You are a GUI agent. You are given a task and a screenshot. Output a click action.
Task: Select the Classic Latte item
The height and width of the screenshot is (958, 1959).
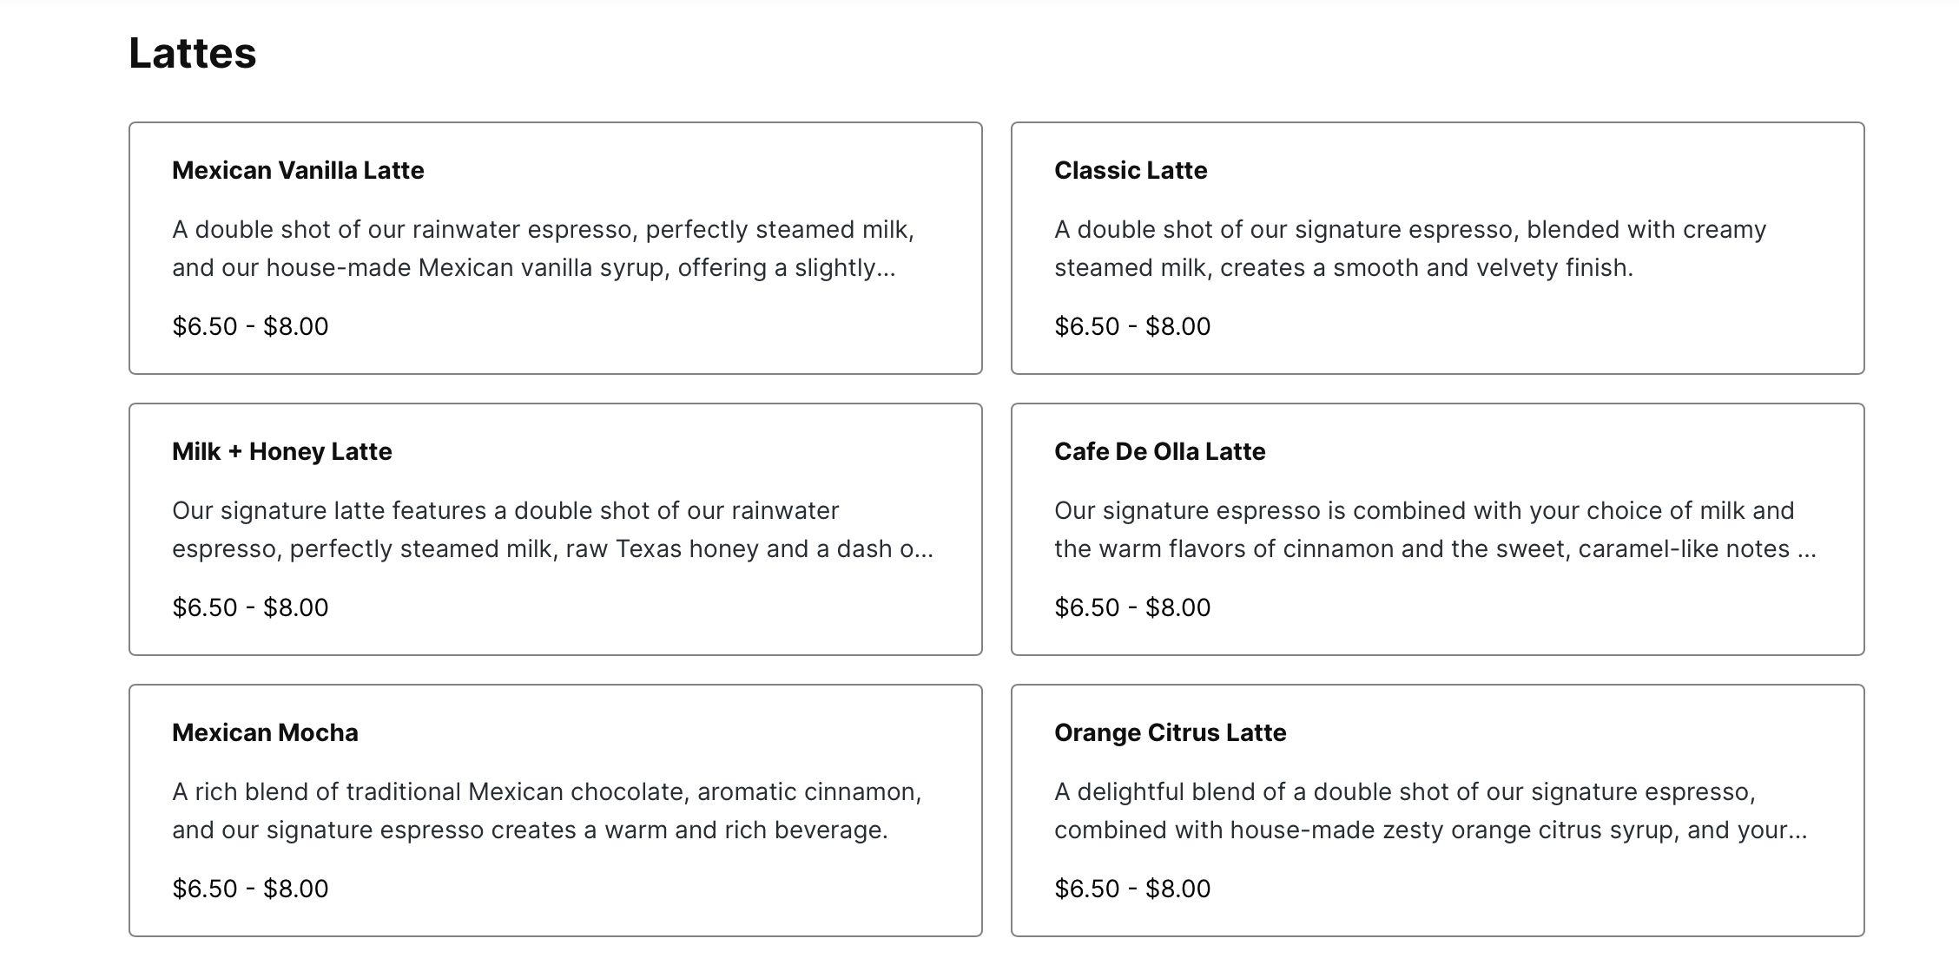tap(1438, 248)
